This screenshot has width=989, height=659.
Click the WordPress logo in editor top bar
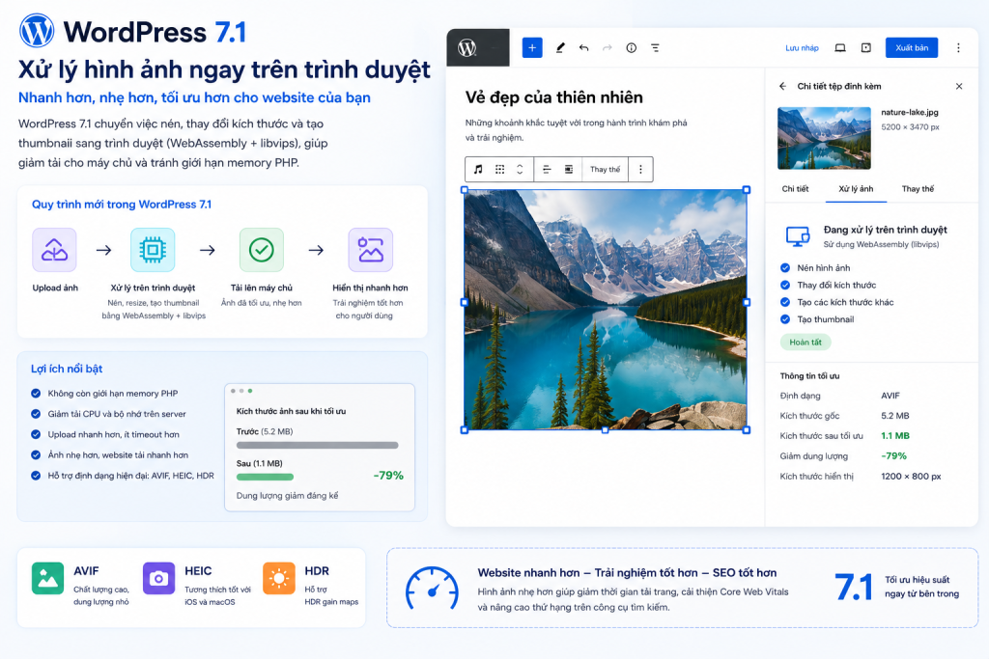(x=467, y=48)
